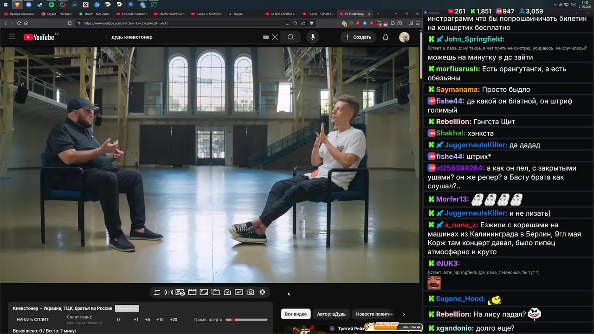Select the 'Автор: вДудь' chip

[331, 314]
